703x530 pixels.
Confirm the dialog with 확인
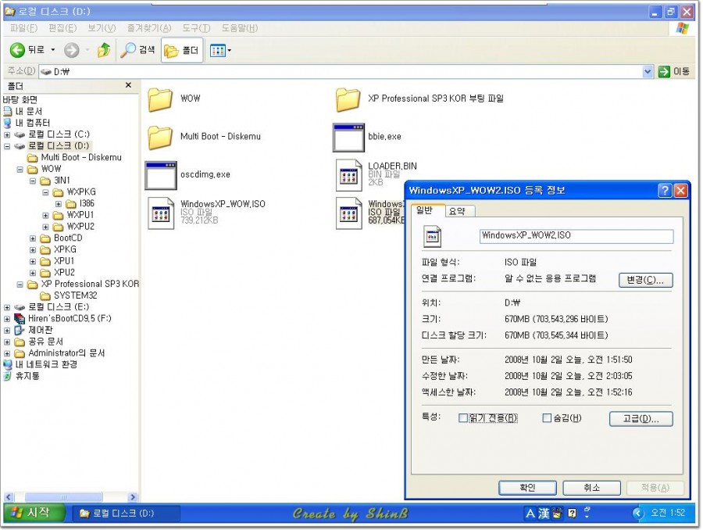[527, 487]
